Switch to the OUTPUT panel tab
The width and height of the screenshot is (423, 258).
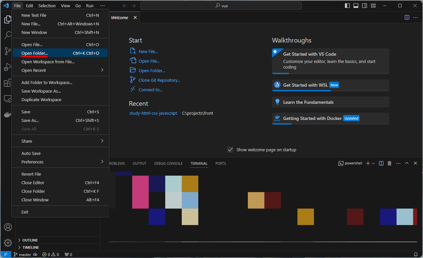pyautogui.click(x=139, y=163)
